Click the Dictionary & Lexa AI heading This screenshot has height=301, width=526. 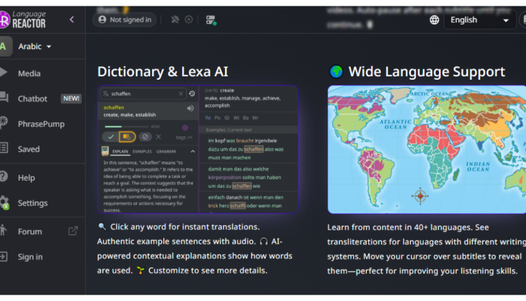pos(163,71)
